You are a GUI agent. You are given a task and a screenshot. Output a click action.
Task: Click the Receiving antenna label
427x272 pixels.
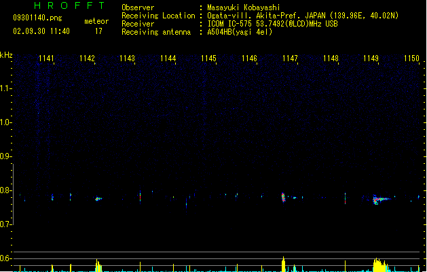tap(156, 32)
